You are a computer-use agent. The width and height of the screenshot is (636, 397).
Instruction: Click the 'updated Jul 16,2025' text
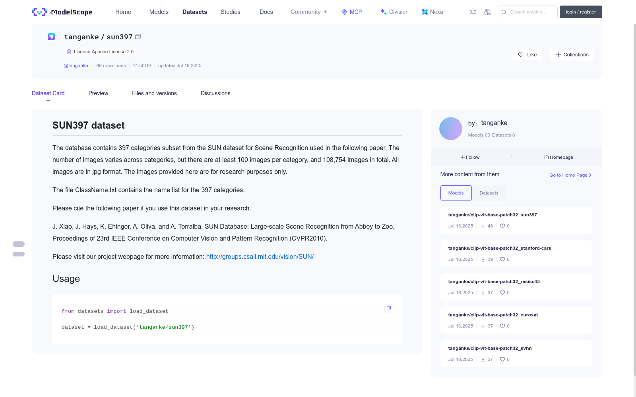tap(180, 66)
